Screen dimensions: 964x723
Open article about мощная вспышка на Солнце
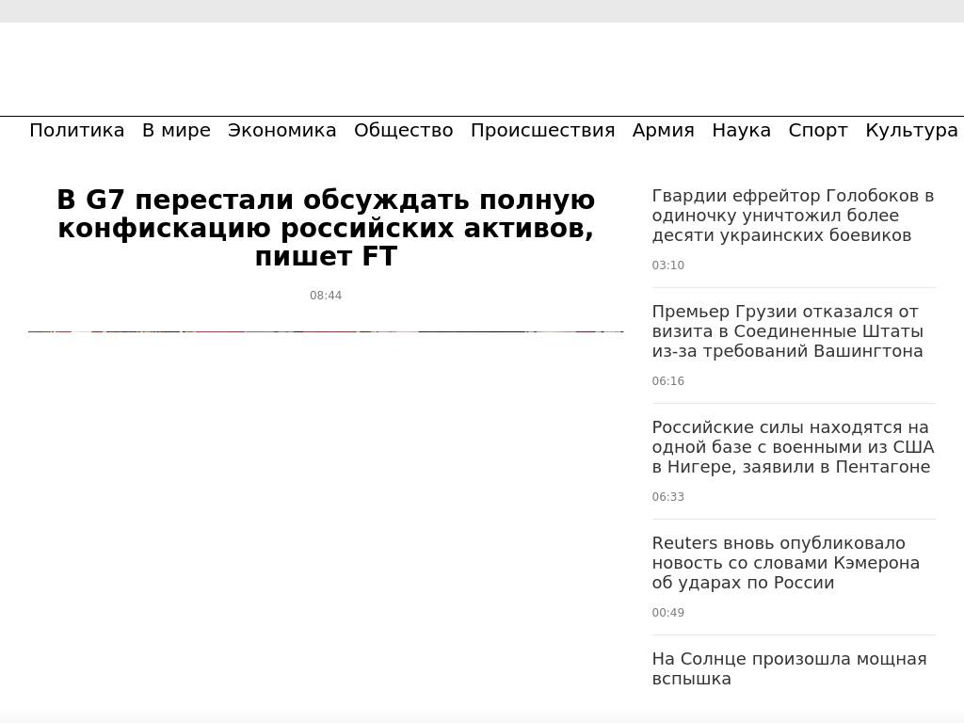(789, 668)
